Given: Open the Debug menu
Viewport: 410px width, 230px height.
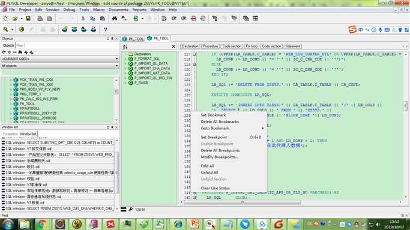Looking at the screenshot, I should [69, 10].
